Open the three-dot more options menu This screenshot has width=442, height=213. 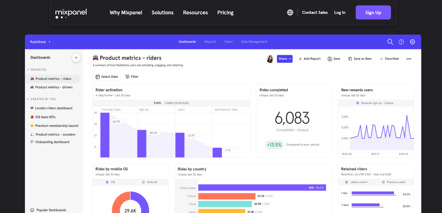tap(409, 59)
